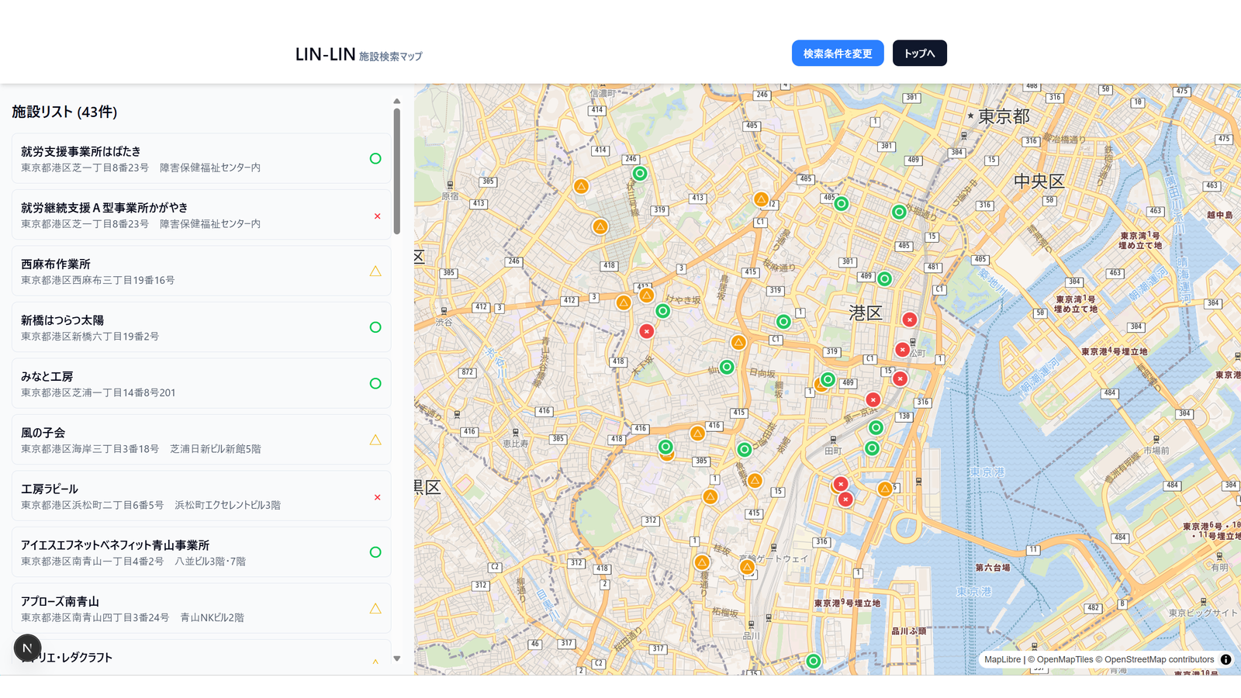The width and height of the screenshot is (1241, 698).
Task: Select みなと工房 in the facility list
Action: tap(202, 383)
